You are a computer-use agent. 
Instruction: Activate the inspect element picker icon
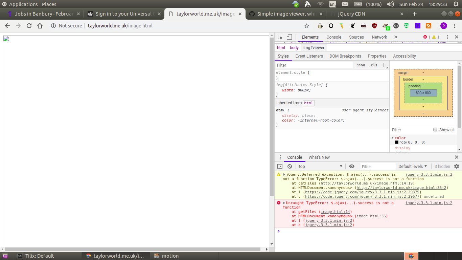(280, 37)
